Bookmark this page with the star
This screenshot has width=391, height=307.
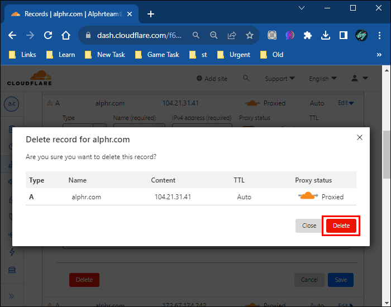tap(249, 35)
